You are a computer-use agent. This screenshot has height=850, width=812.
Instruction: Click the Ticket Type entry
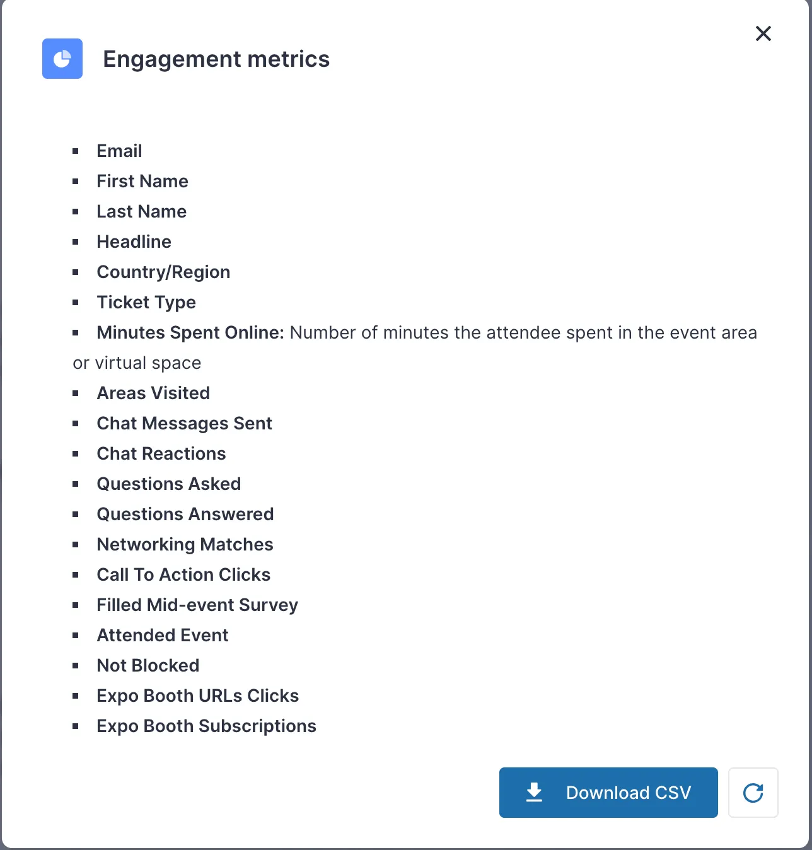tap(146, 303)
